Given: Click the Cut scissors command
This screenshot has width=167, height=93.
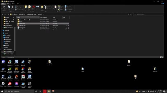Looking at the screenshot, I should (16, 6).
